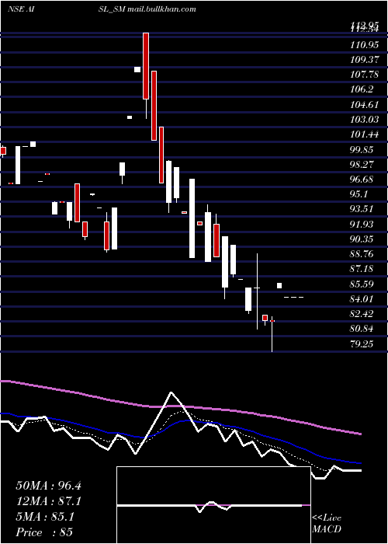Click the 91.93 price level label

point(362,225)
